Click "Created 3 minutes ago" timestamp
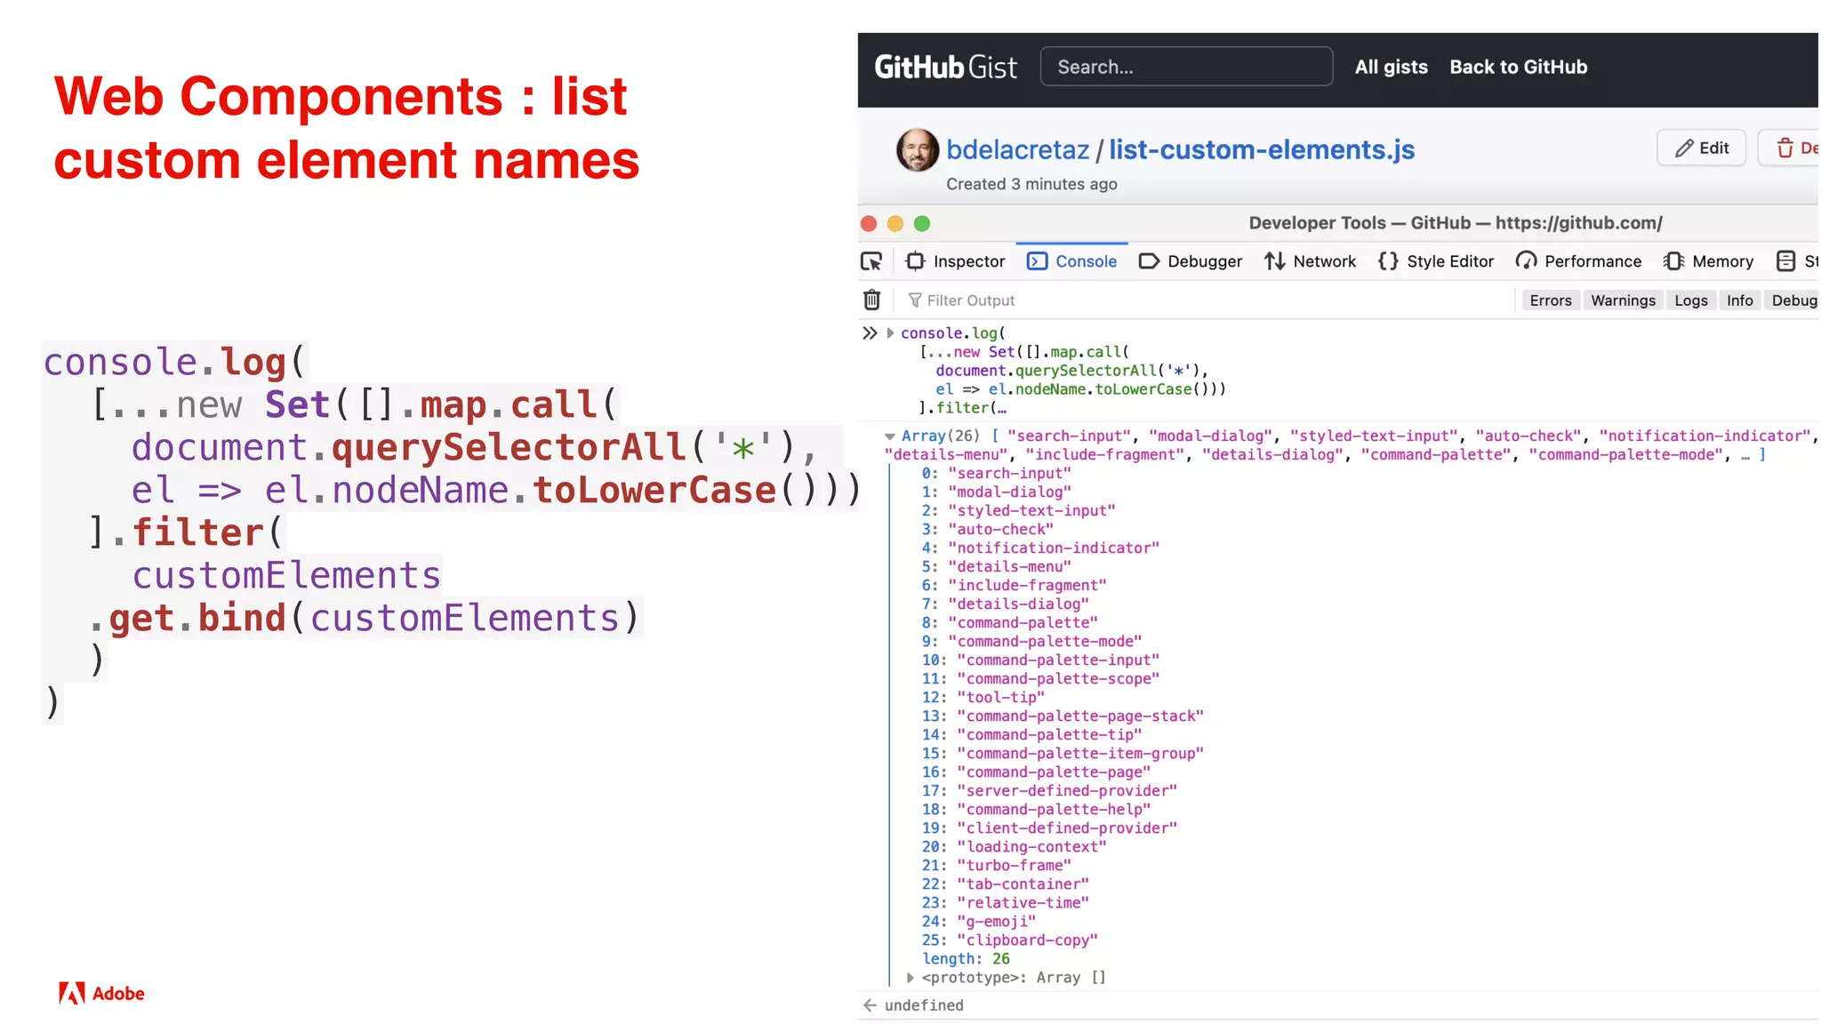1821x1024 pixels. (x=1031, y=184)
